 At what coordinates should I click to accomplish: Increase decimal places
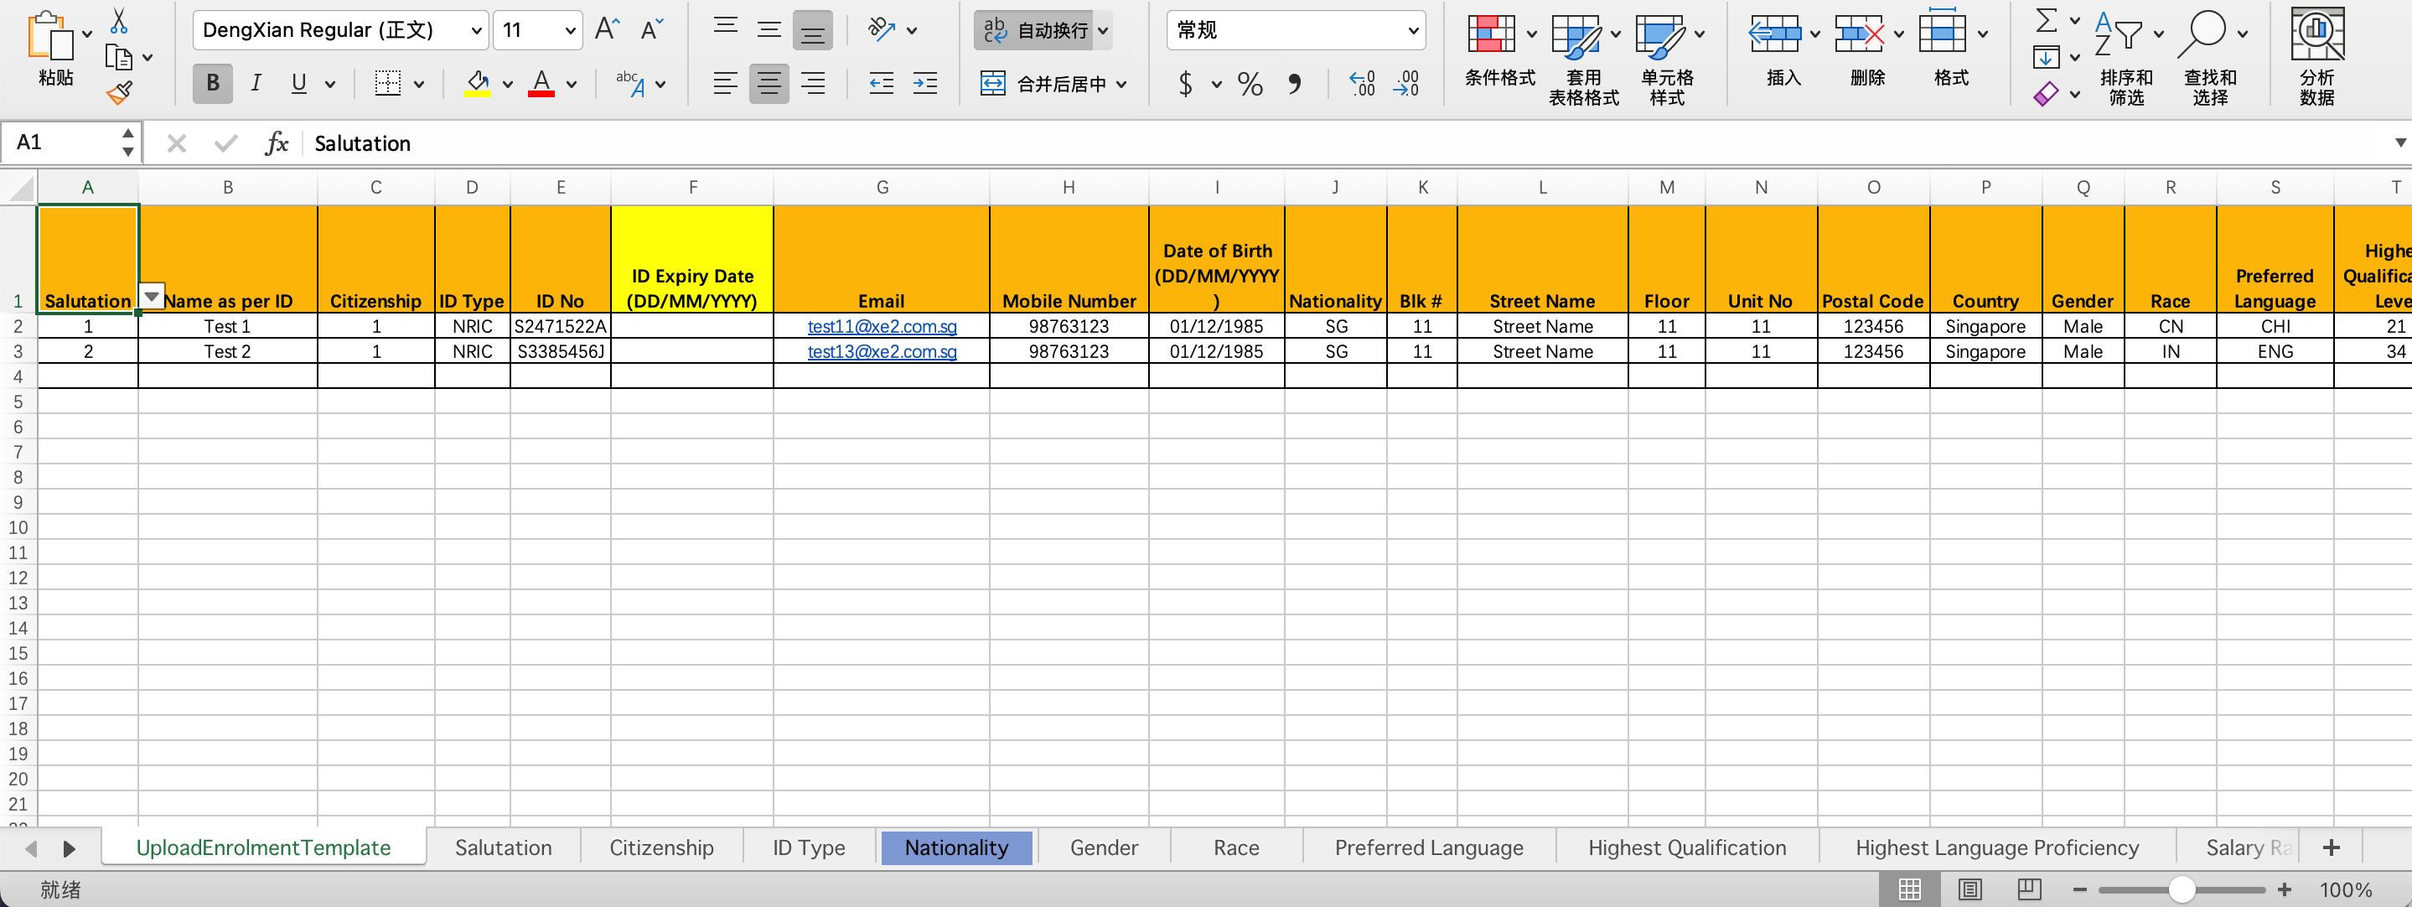(1361, 85)
